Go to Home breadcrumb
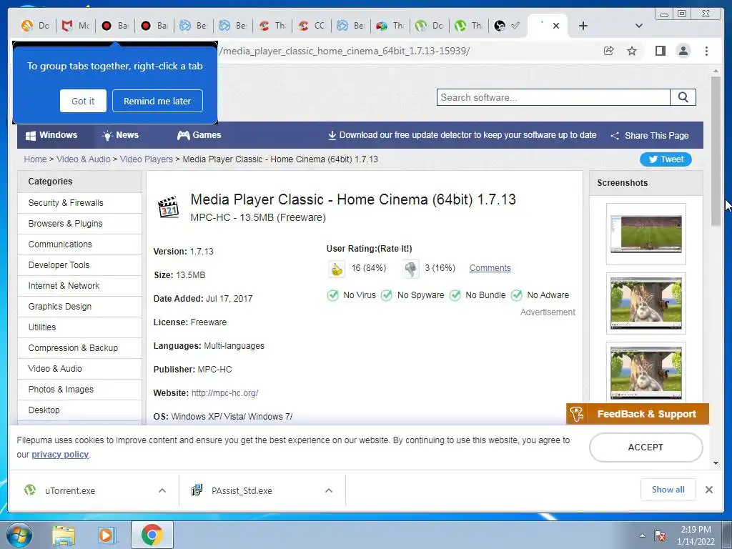The width and height of the screenshot is (732, 549). point(36,159)
